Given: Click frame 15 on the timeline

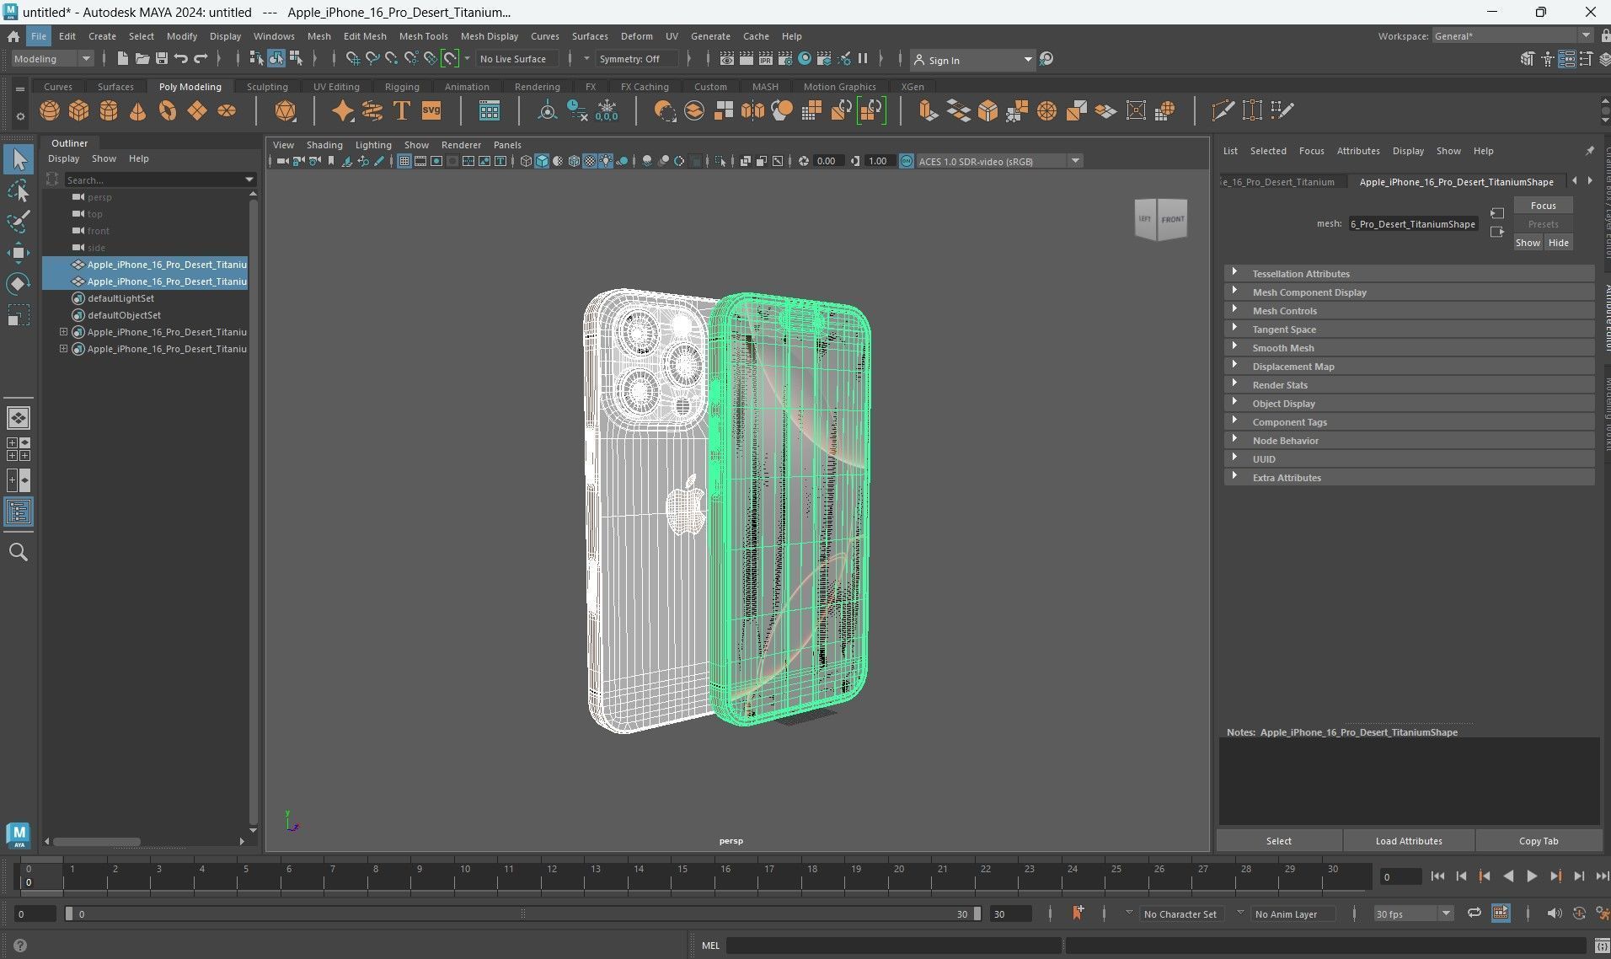Looking at the screenshot, I should pos(682,876).
